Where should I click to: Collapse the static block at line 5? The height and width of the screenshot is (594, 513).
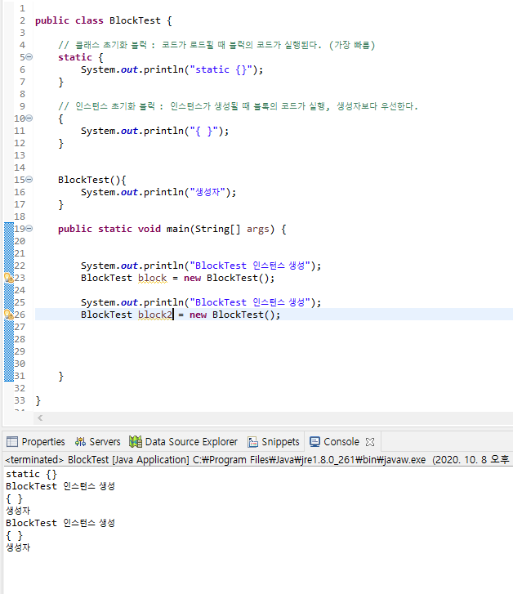(29, 57)
